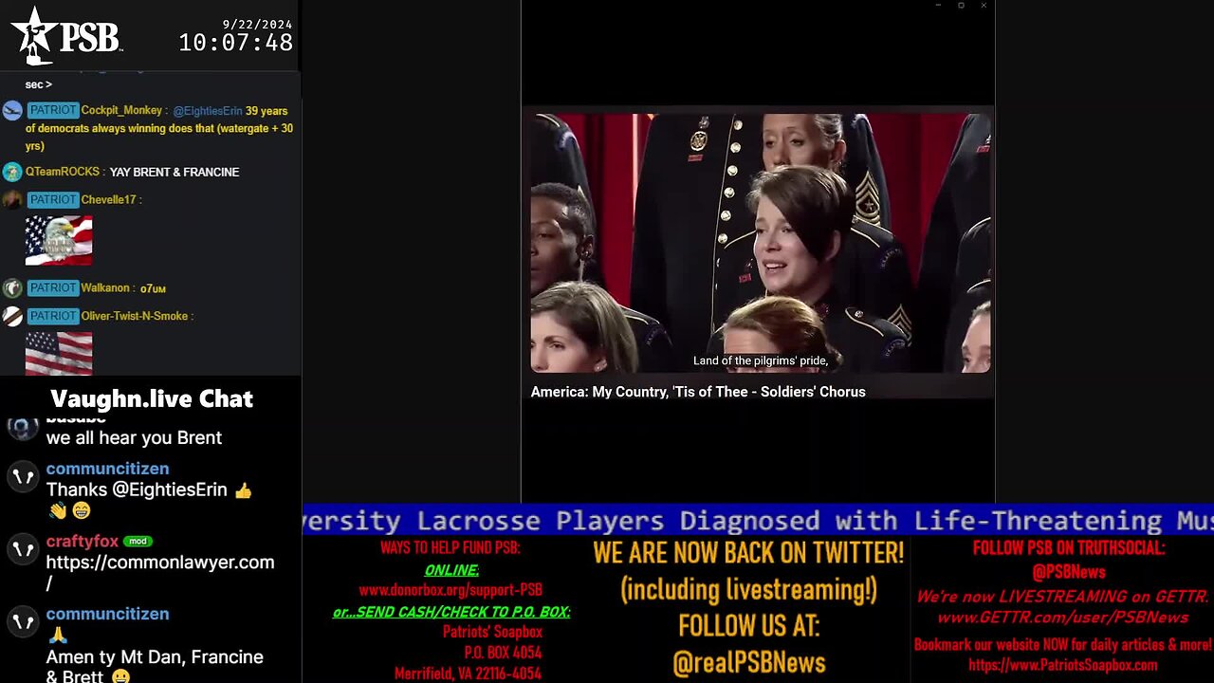1214x683 pixels.
Task: Click Walkanon's avatar icon
Action: 12,288
